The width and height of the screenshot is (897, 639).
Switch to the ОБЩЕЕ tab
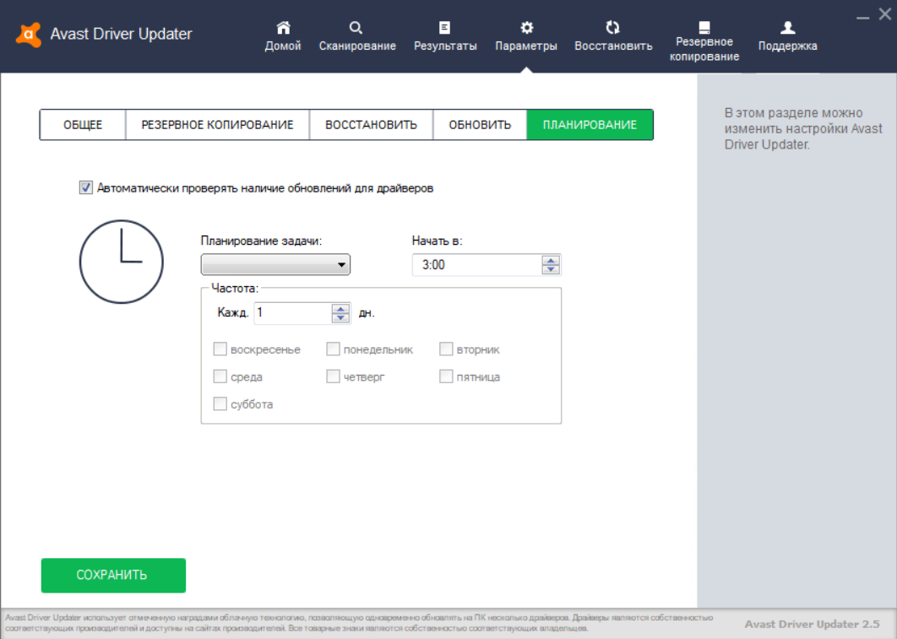coord(83,125)
